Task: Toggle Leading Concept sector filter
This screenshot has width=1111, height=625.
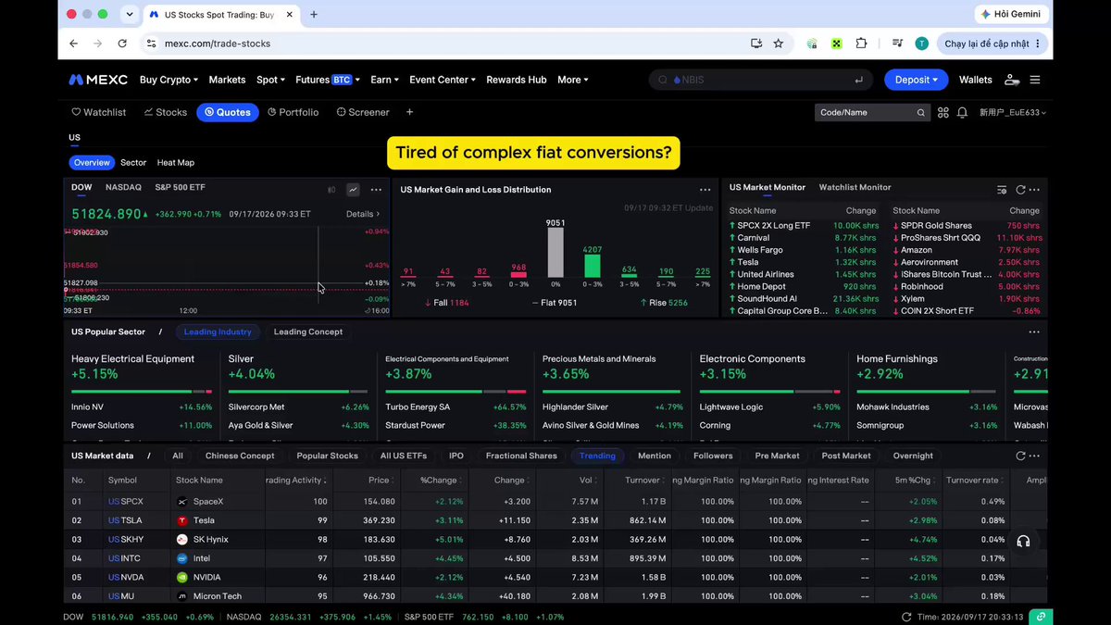Action: tap(308, 331)
